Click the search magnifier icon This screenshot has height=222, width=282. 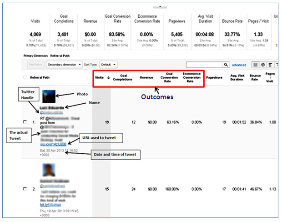tap(226, 65)
